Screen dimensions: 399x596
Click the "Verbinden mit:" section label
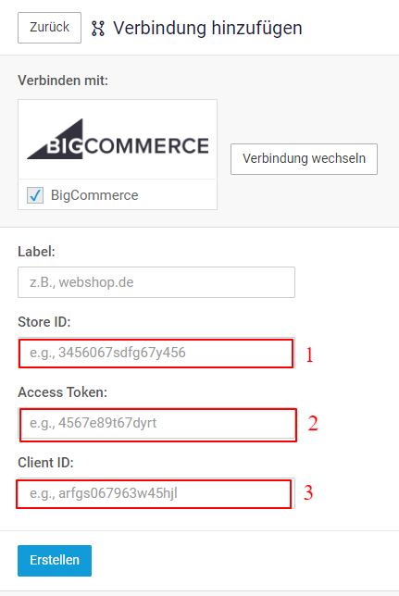click(63, 81)
